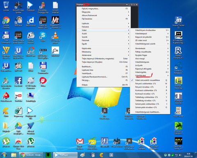Select the FaceTracker desktop shortcut

(179, 112)
